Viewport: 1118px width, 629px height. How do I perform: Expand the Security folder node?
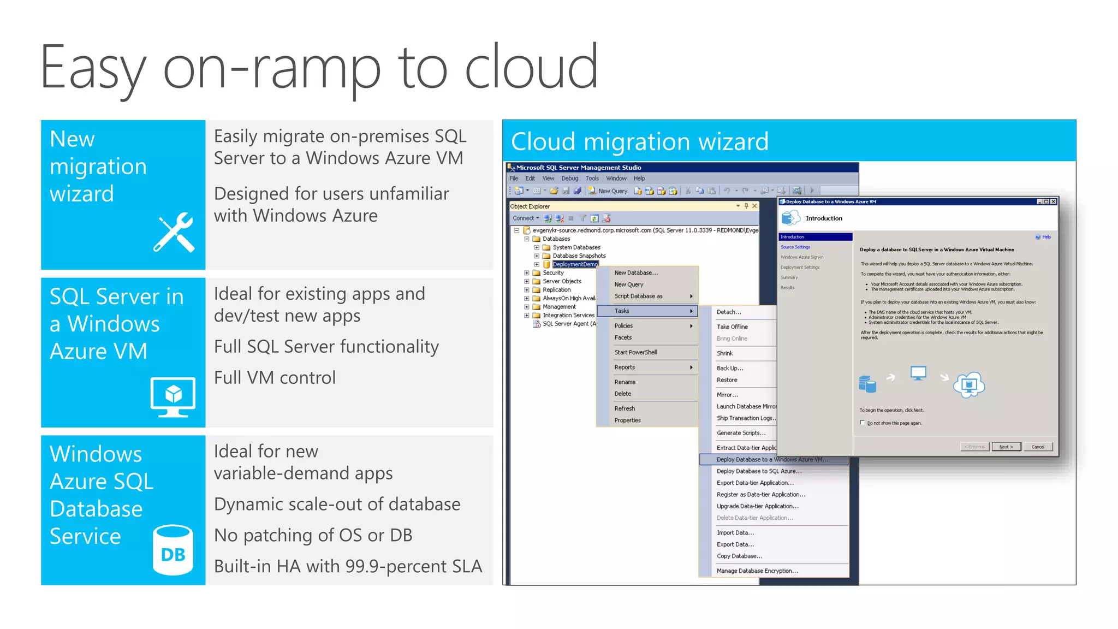[527, 273]
